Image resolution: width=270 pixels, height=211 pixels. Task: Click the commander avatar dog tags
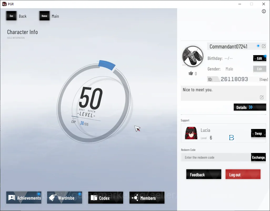[x=193, y=56]
